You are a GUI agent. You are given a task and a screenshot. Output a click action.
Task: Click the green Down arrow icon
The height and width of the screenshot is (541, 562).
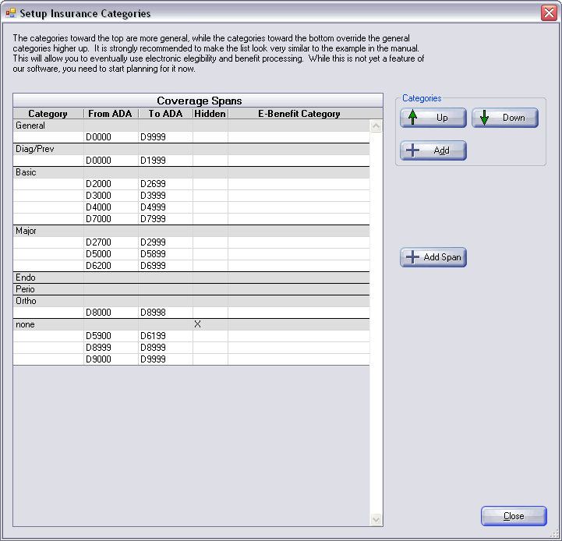[484, 118]
